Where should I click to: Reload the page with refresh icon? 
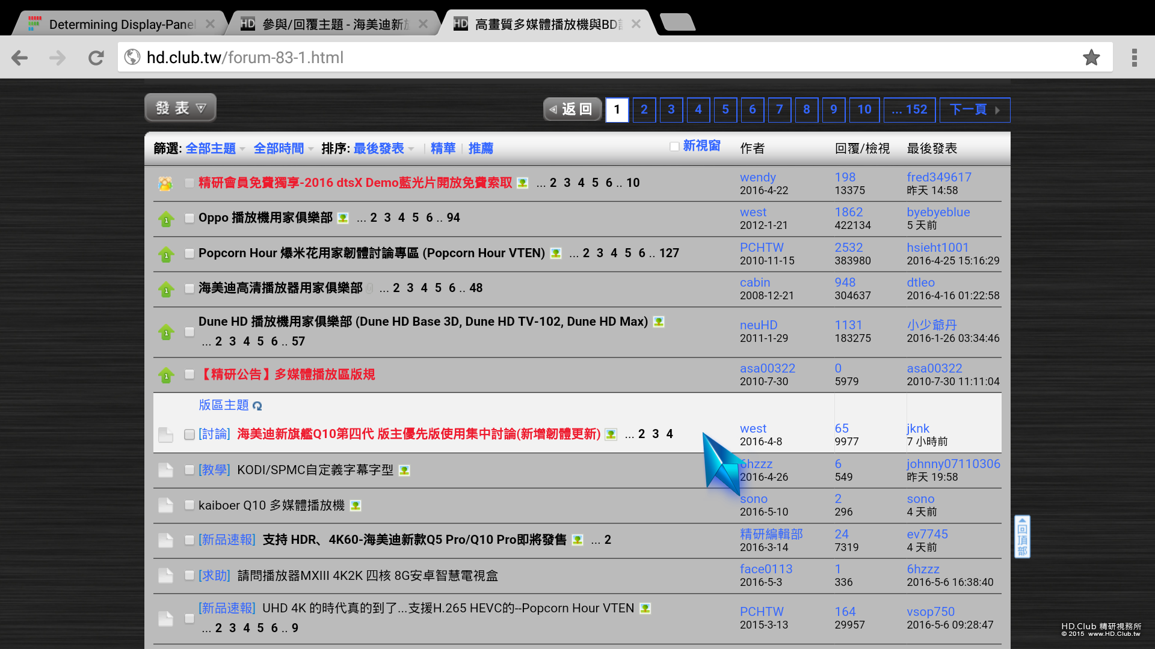tap(96, 58)
